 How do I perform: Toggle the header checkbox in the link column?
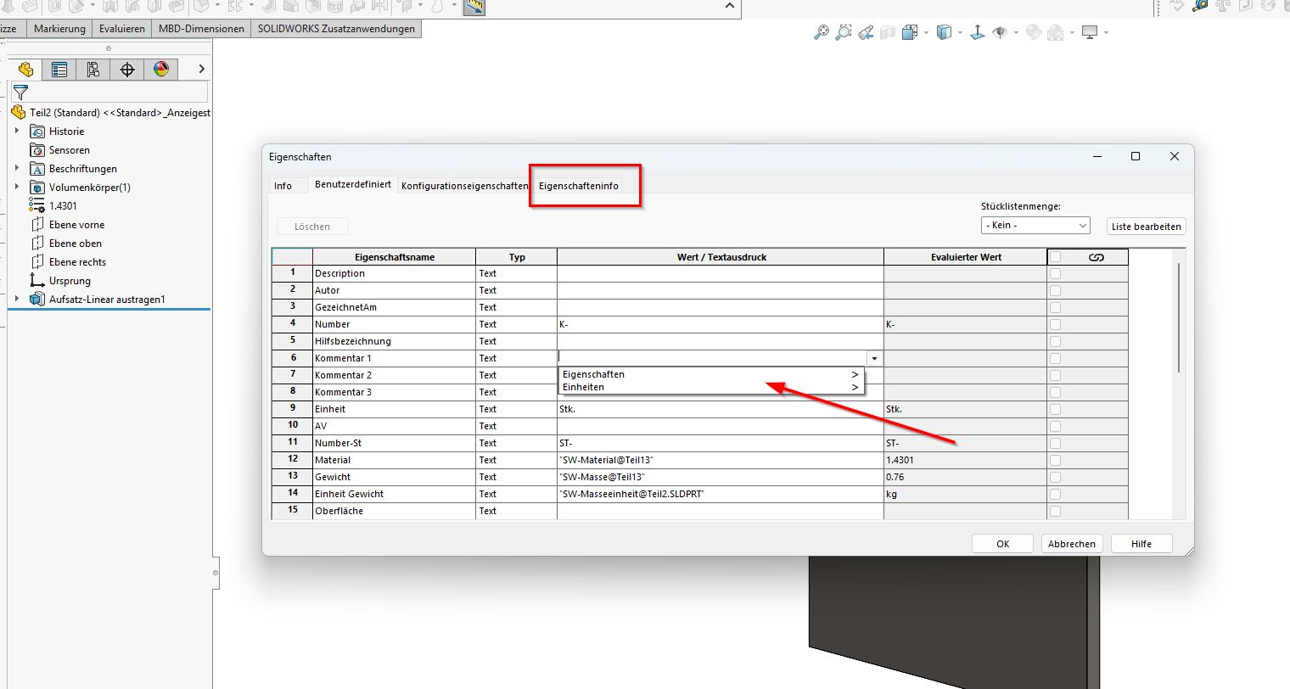tap(1055, 257)
